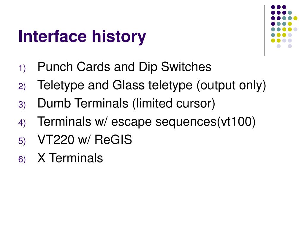Screen dimensions: 304x228
Task: Click the word 'history' in the title
Action: click(119, 37)
